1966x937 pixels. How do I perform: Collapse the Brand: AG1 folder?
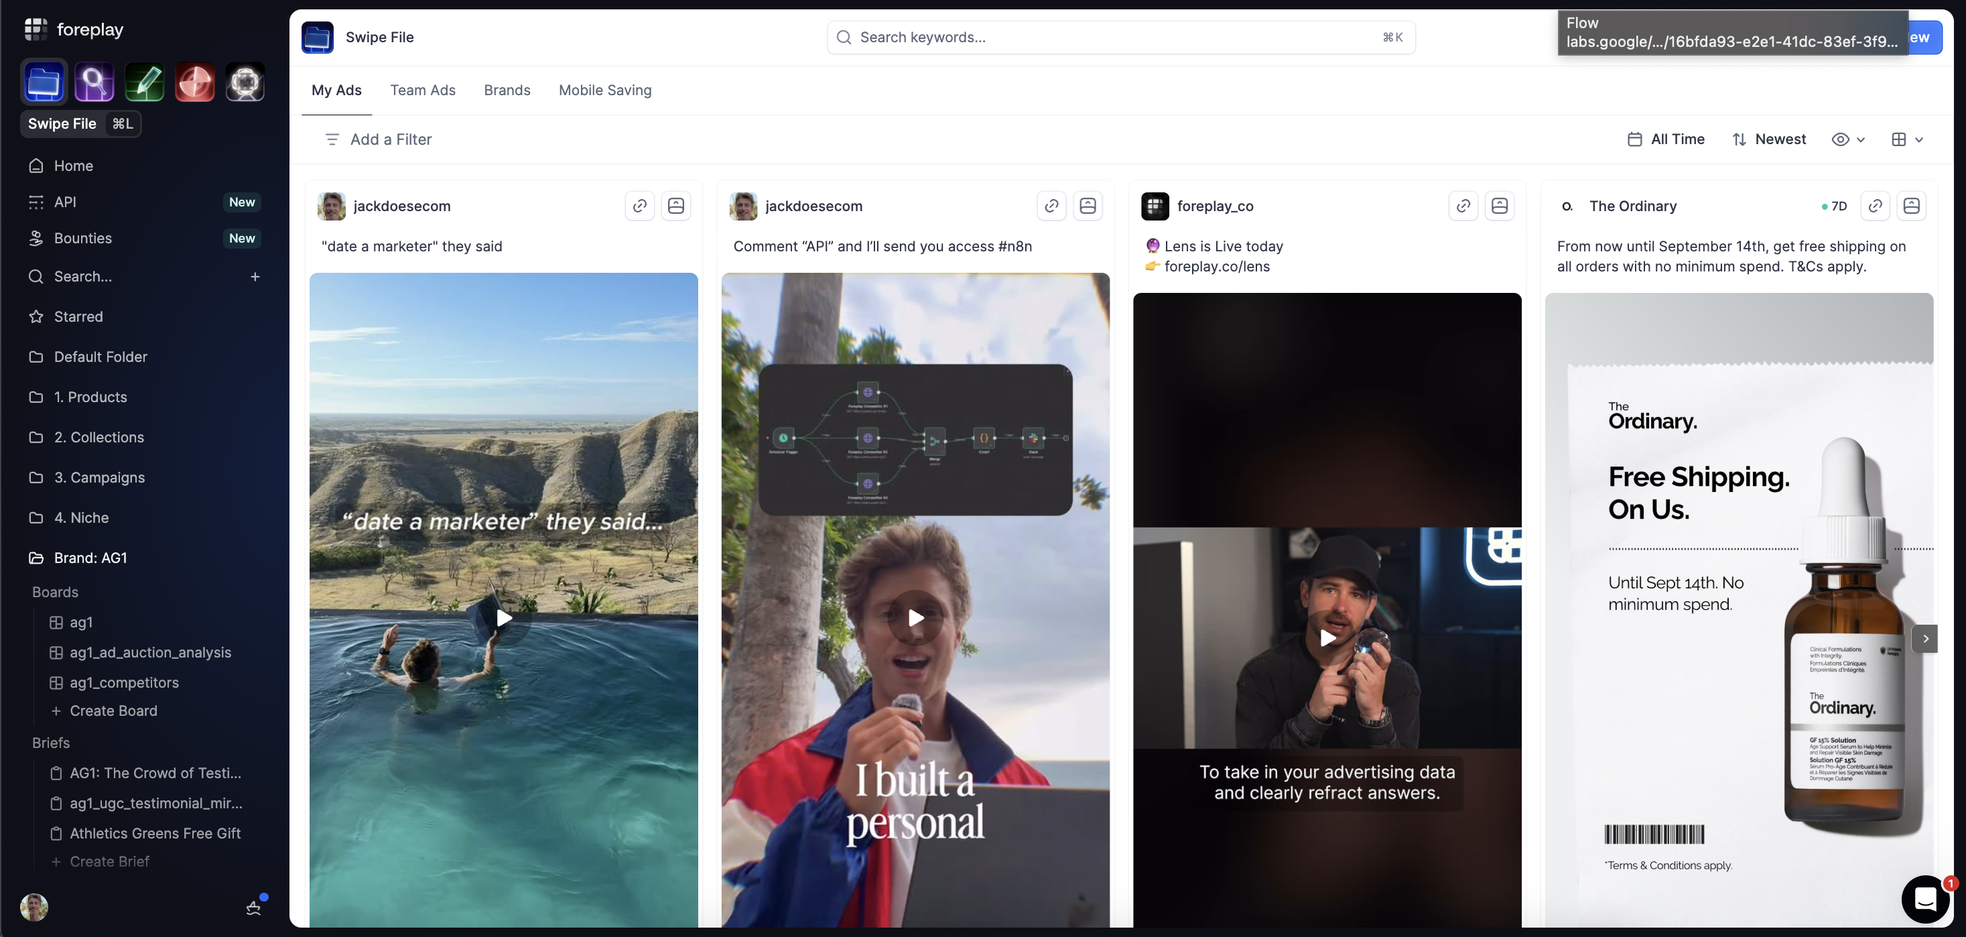tap(90, 558)
